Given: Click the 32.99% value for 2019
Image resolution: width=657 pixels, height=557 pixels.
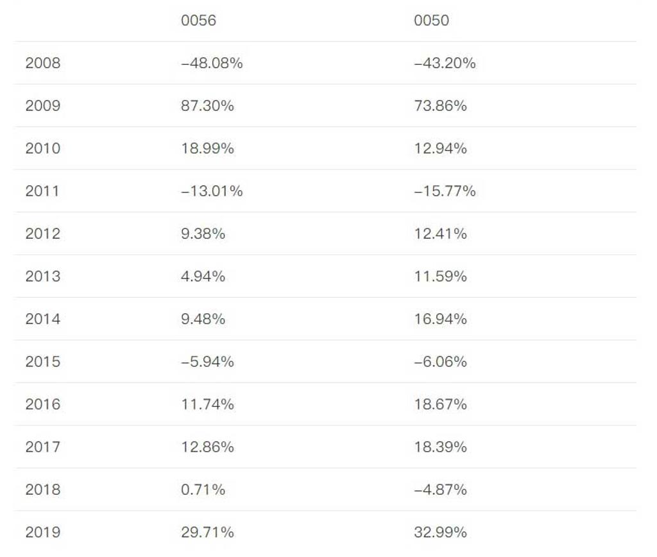Looking at the screenshot, I should 440,532.
